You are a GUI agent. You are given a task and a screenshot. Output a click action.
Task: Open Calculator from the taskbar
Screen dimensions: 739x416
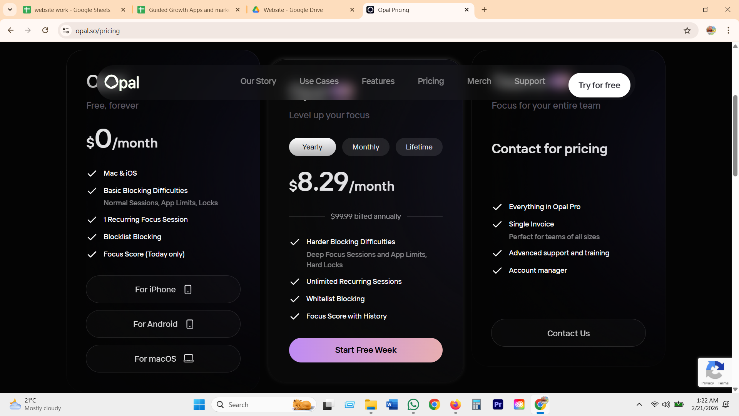pos(477,404)
